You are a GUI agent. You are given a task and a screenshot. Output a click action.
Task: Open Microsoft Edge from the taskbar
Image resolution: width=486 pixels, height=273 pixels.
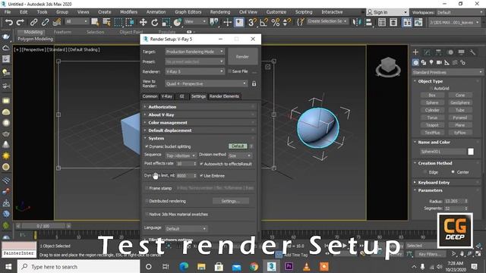point(184,266)
